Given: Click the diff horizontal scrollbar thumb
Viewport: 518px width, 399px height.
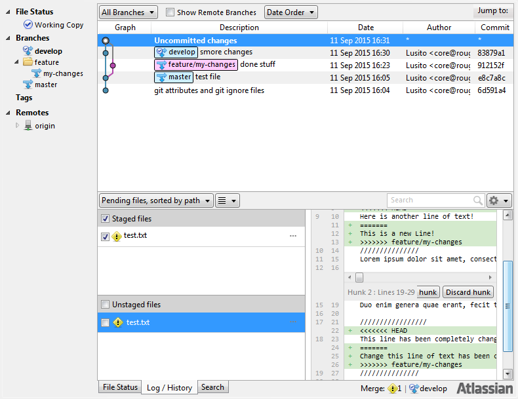Looking at the screenshot, I should [359, 277].
